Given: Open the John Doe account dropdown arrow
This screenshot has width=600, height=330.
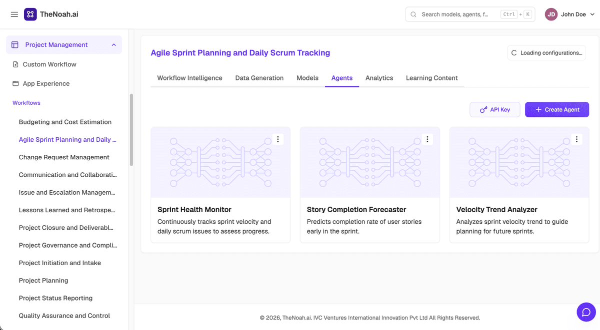Looking at the screenshot, I should 592,14.
